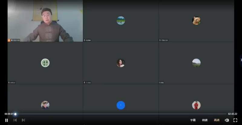
Task: Enter fullscreen mode
Action: point(235,120)
